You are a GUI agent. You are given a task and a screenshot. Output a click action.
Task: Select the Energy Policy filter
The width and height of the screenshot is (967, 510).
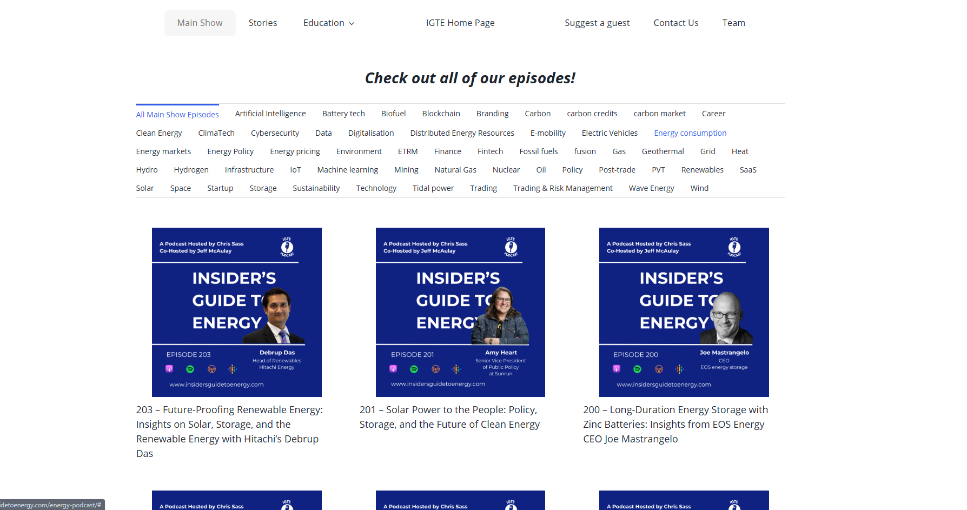(x=230, y=151)
